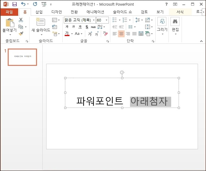Decrease list indent level

click(115, 27)
